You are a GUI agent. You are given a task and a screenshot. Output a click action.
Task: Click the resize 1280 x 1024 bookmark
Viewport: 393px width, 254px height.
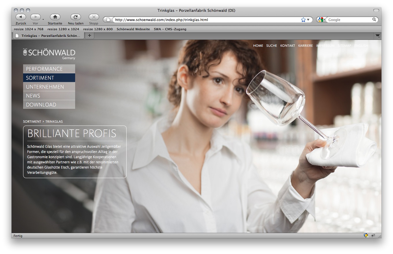click(63, 29)
